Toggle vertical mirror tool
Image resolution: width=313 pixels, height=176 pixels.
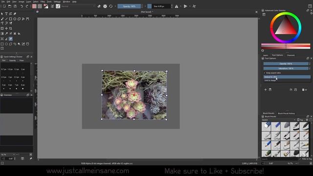tap(185, 6)
